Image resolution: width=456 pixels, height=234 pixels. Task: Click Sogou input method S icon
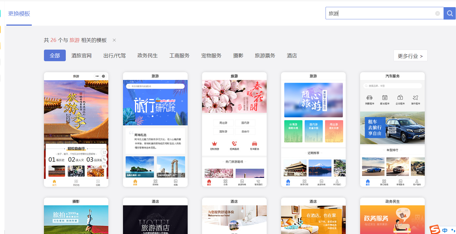pos(435,229)
